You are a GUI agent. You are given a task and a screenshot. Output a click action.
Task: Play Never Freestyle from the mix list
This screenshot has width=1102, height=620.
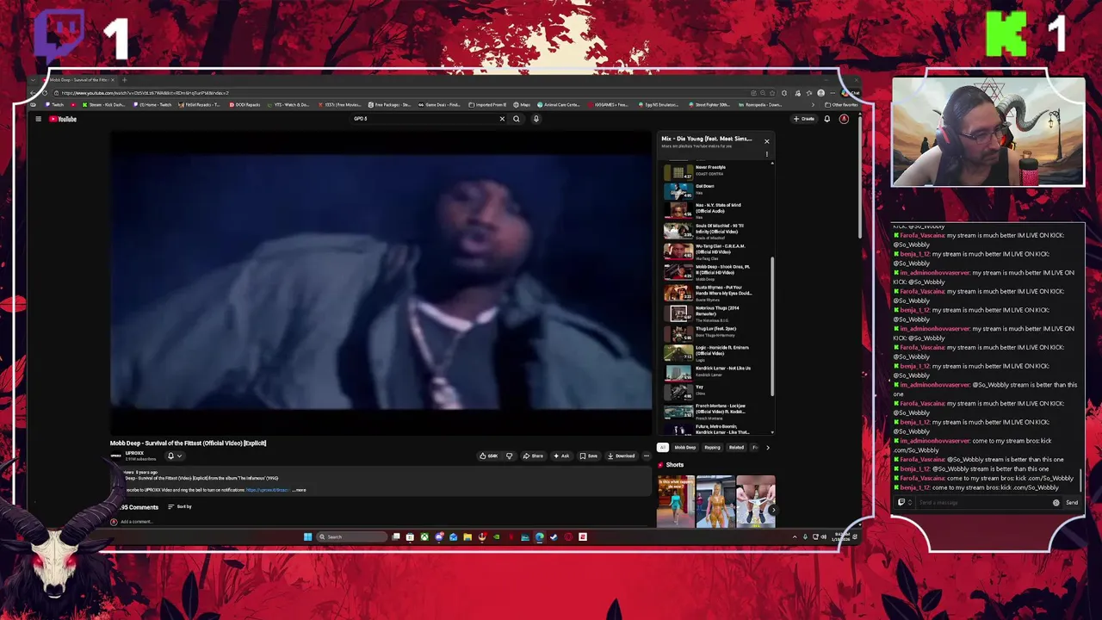coord(715,170)
